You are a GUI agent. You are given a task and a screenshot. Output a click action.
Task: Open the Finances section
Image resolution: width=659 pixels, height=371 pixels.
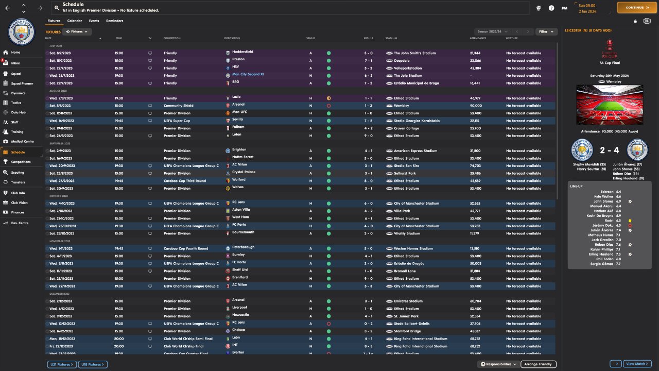click(x=21, y=212)
